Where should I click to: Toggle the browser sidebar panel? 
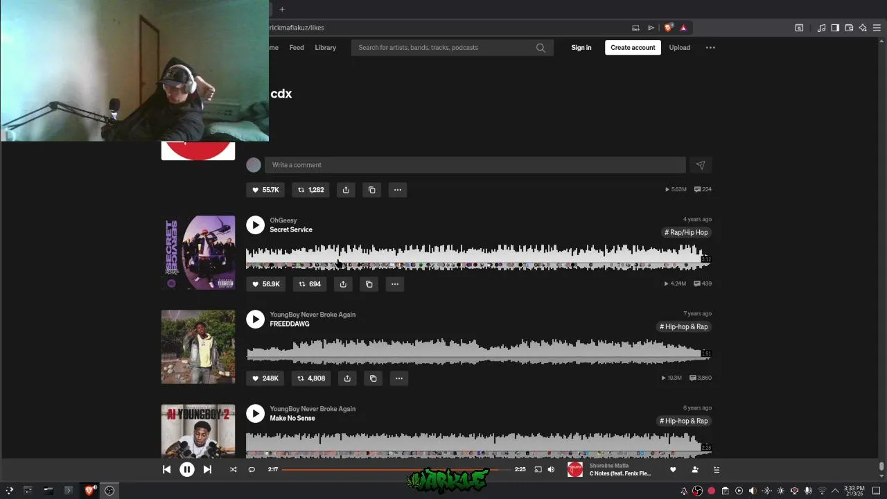coord(835,28)
